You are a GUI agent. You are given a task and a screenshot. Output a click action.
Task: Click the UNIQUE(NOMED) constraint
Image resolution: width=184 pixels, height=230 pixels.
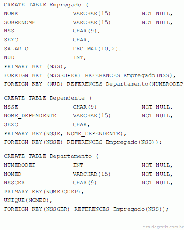click(28, 200)
